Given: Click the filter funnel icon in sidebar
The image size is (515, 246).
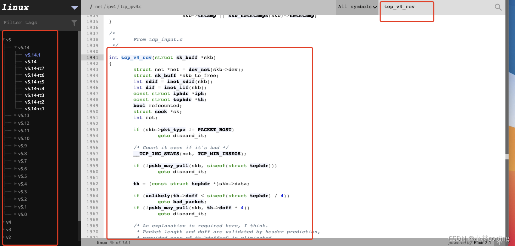Looking at the screenshot, I should (x=74, y=23).
